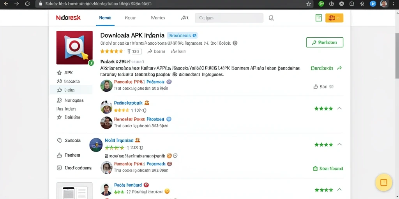Viewport: 399px width, 199px height.
Task: Open the Tiechias sidebar item
Action: click(x=68, y=155)
